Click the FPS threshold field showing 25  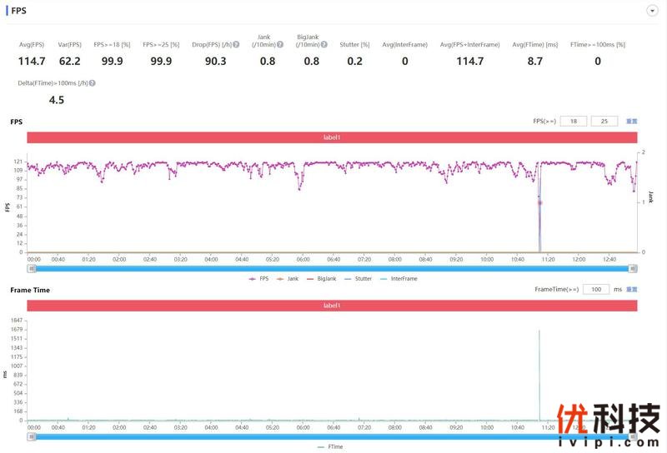coord(604,122)
